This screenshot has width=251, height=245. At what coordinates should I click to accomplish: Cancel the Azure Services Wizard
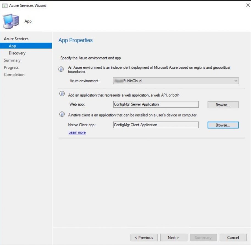pyautogui.click(x=233, y=237)
